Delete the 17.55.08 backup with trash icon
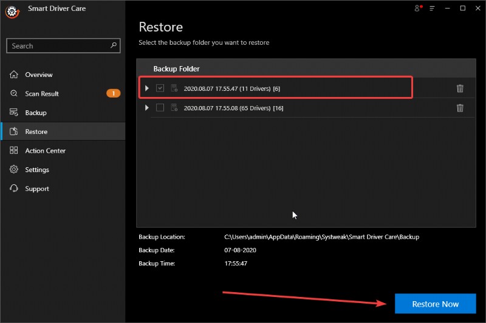 coord(460,108)
